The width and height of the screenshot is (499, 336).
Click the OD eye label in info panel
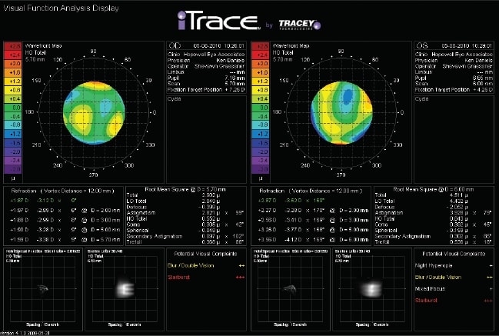pos(175,45)
